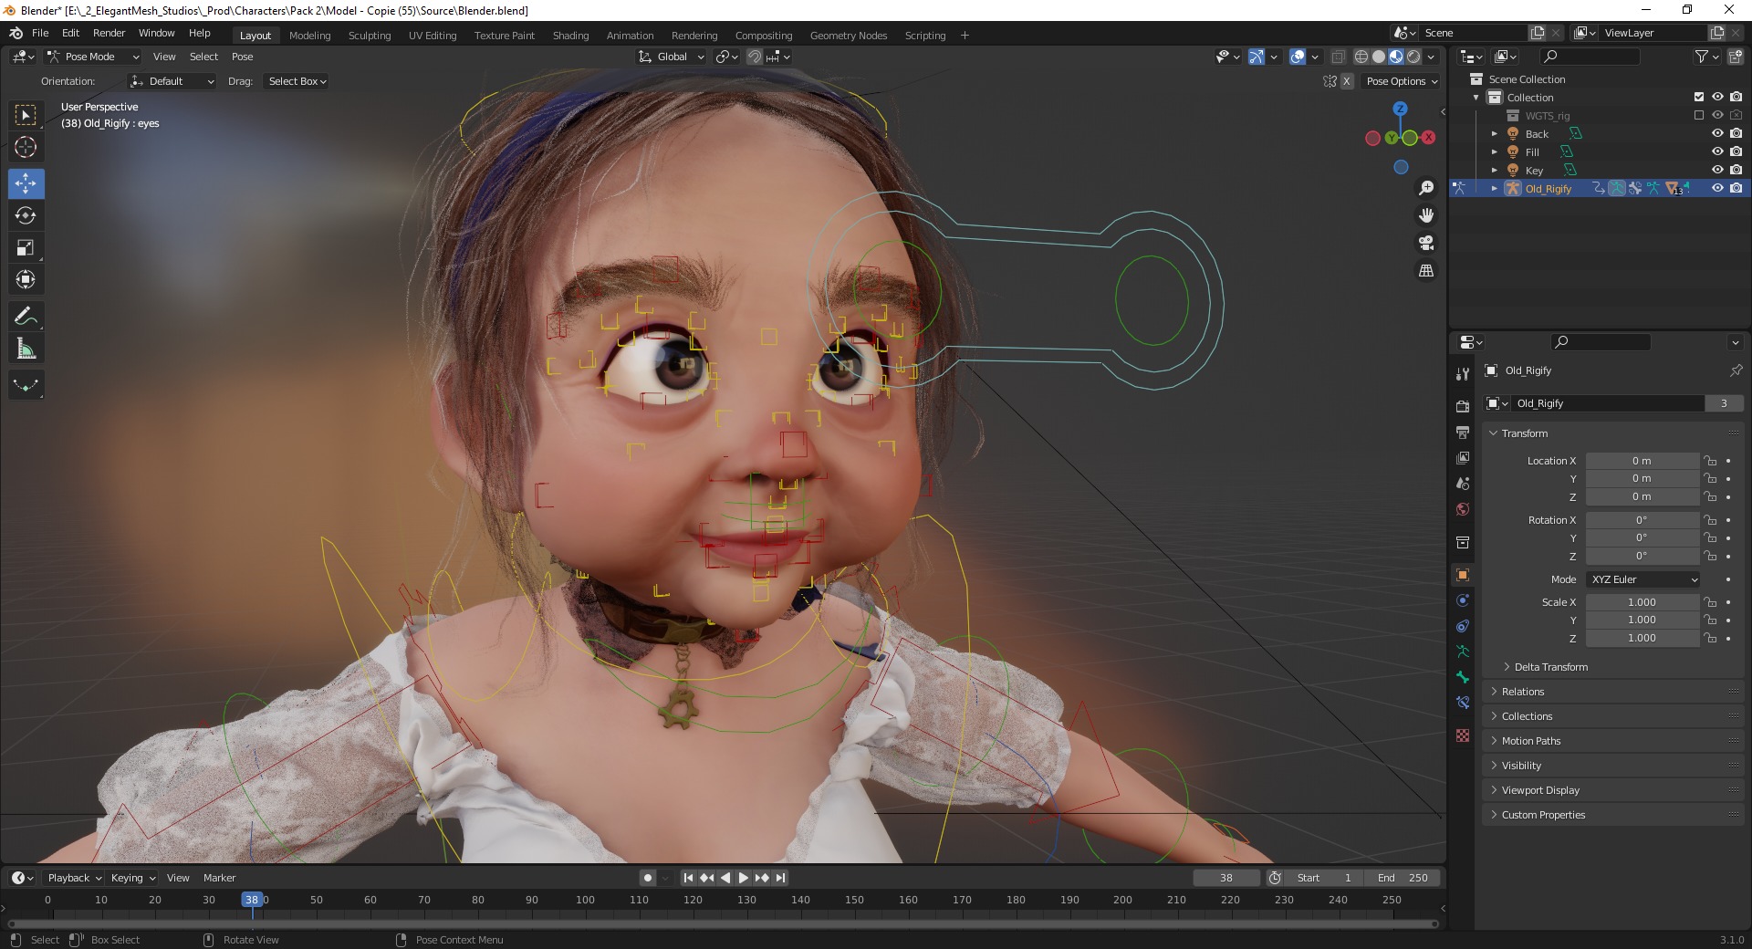The image size is (1752, 949).
Task: Pick the Rotate tool
Action: point(26,215)
